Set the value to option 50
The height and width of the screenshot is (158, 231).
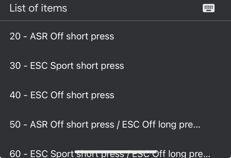point(105,124)
